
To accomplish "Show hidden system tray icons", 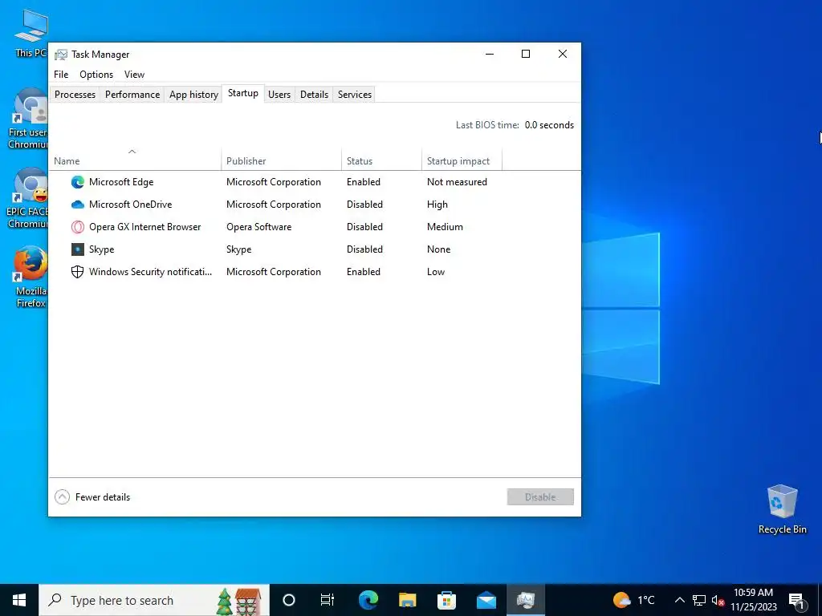I will click(679, 600).
